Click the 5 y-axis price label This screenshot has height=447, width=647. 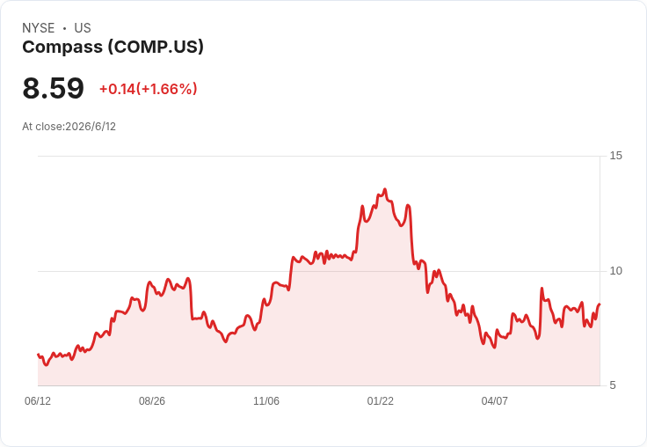click(613, 385)
